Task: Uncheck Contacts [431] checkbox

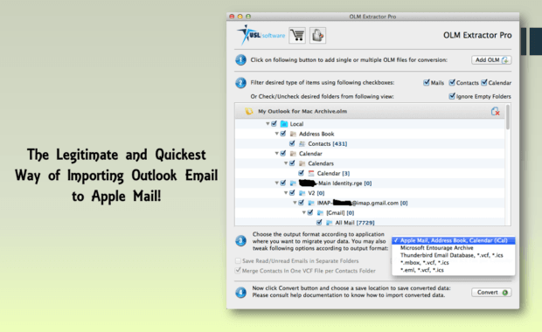Action: pyautogui.click(x=292, y=143)
